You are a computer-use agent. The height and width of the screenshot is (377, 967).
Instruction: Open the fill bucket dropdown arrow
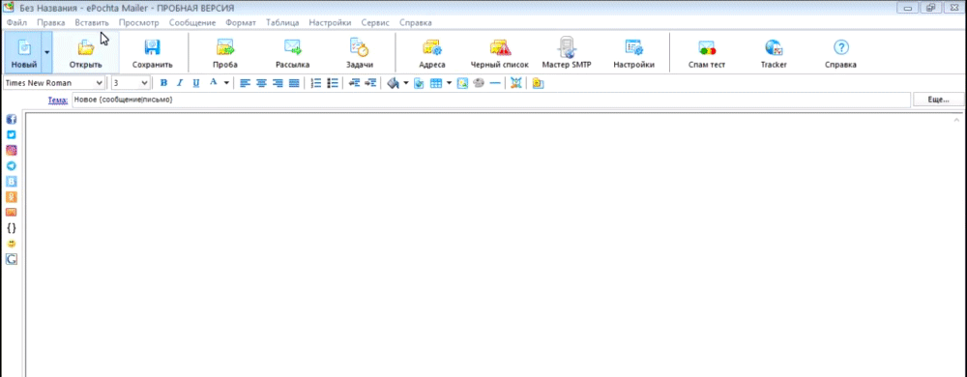coord(406,82)
